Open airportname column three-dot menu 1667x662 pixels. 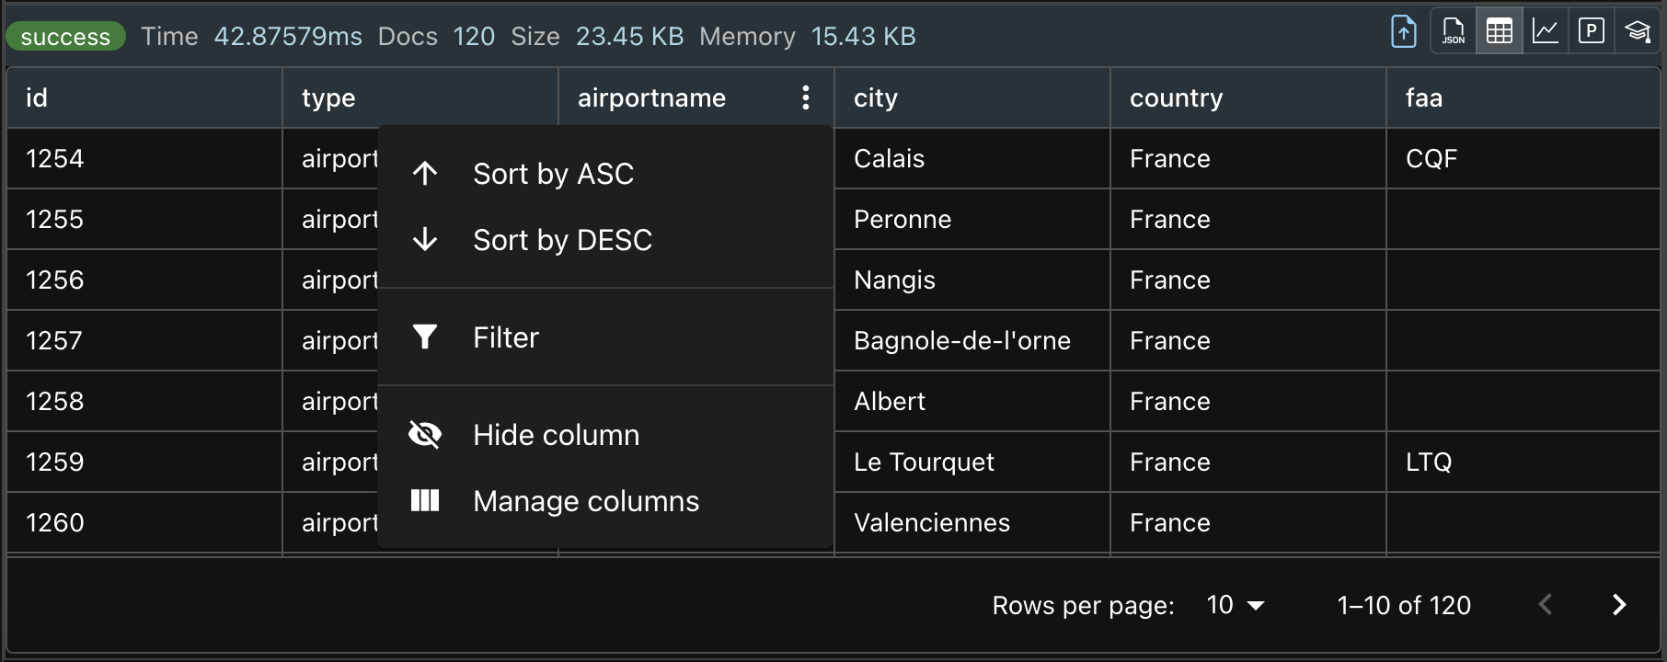805,97
